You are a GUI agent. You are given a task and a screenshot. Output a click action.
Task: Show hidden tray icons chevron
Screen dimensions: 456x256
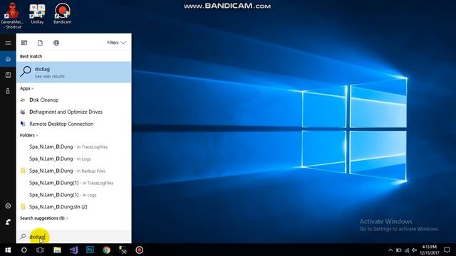(x=390, y=250)
